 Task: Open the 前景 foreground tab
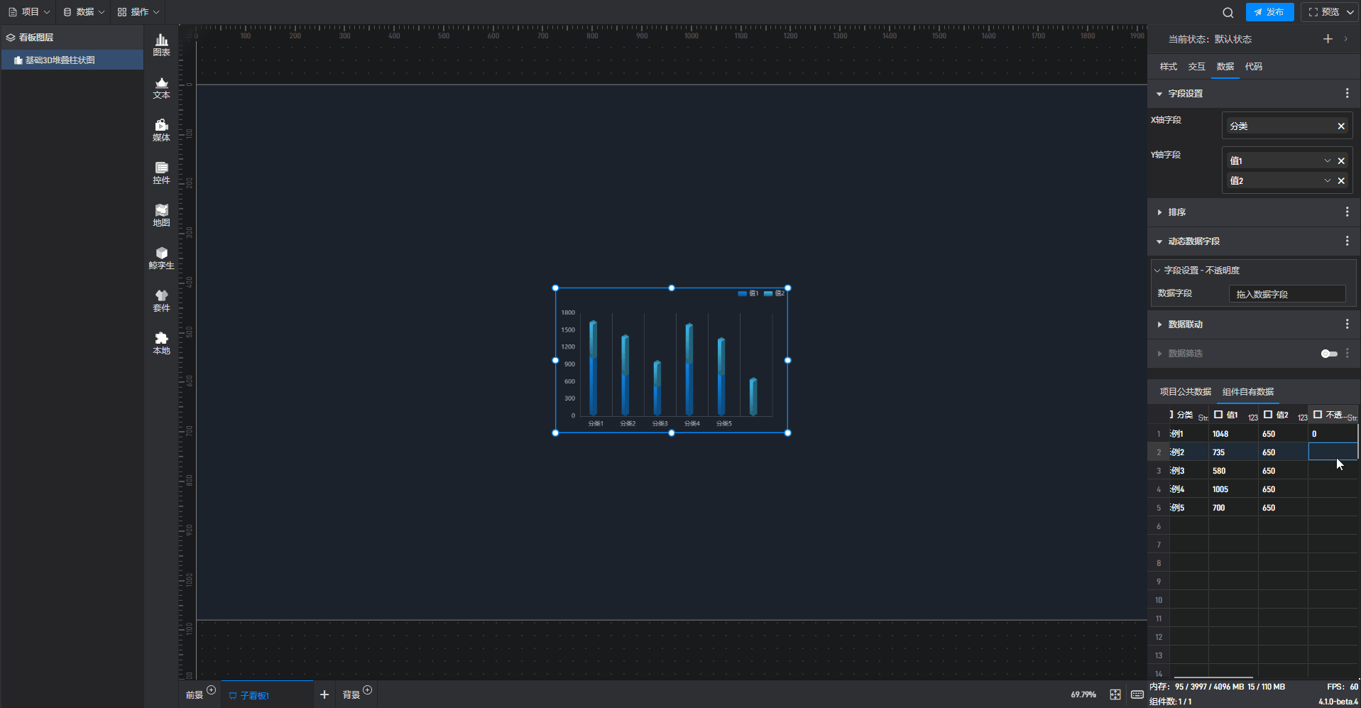point(194,695)
